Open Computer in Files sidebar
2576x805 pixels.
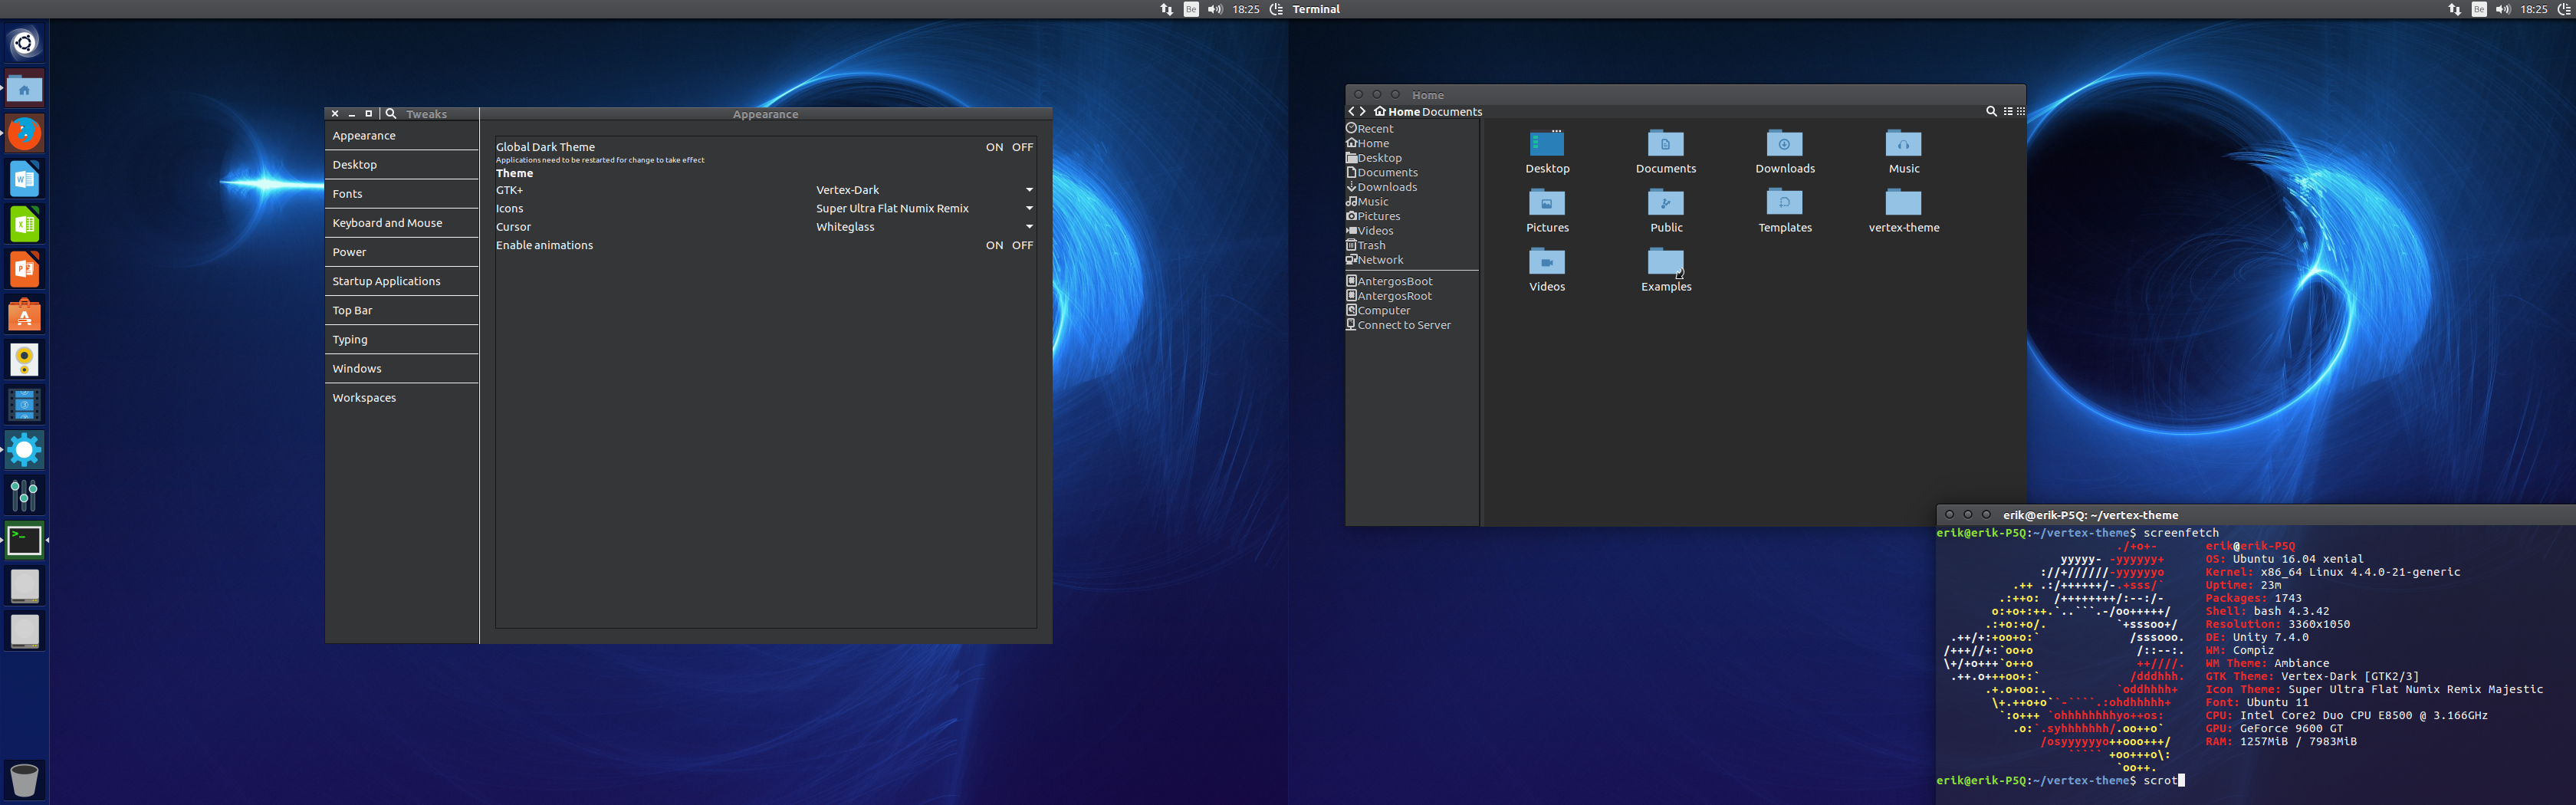[x=1411, y=310]
